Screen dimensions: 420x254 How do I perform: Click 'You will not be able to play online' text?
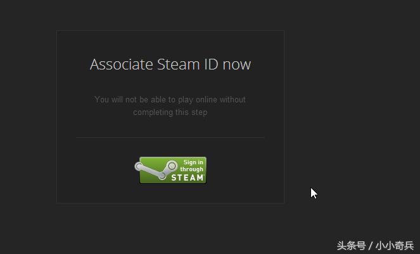(156, 100)
